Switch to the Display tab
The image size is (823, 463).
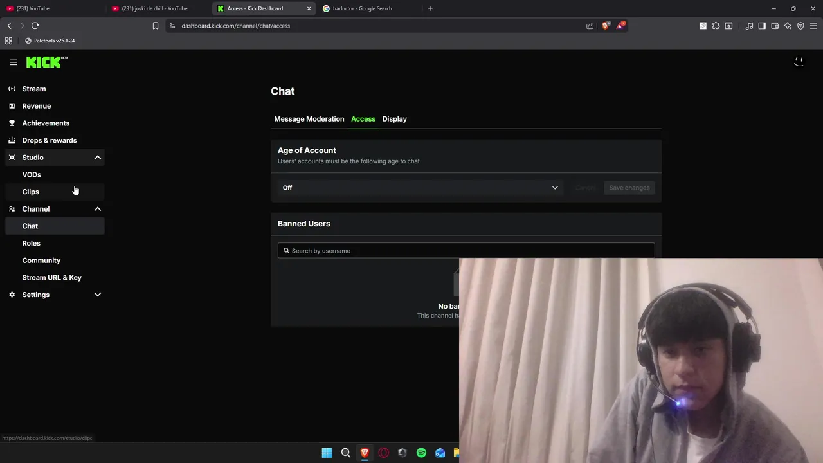(x=395, y=119)
